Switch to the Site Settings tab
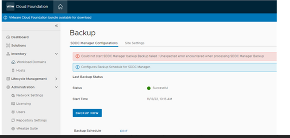Screen dimensions: 290x138 [135, 43]
